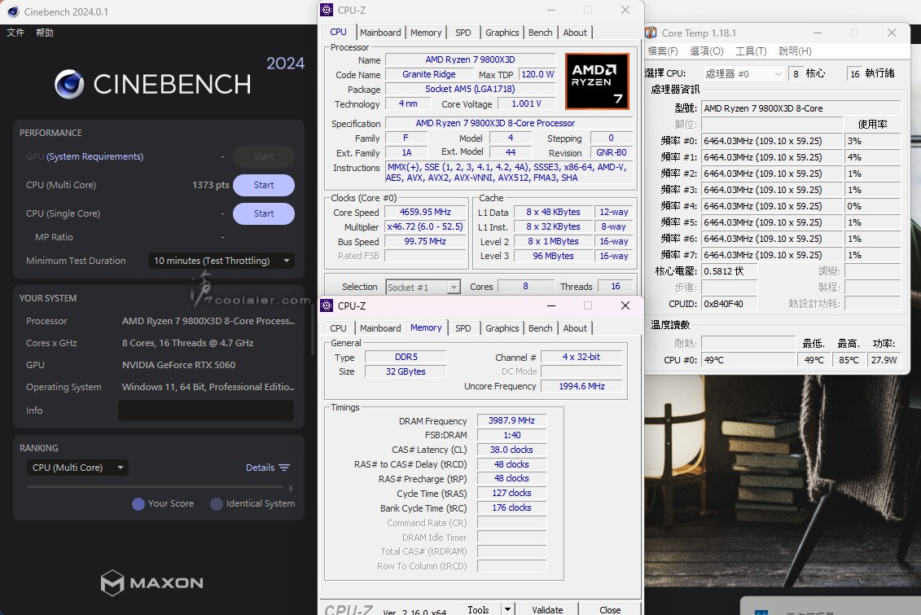The height and width of the screenshot is (615, 921).
Task: Close the Core Temp window
Action: (x=892, y=33)
